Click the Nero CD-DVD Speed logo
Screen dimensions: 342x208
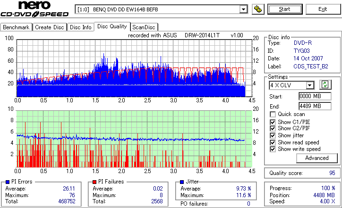click(34, 9)
